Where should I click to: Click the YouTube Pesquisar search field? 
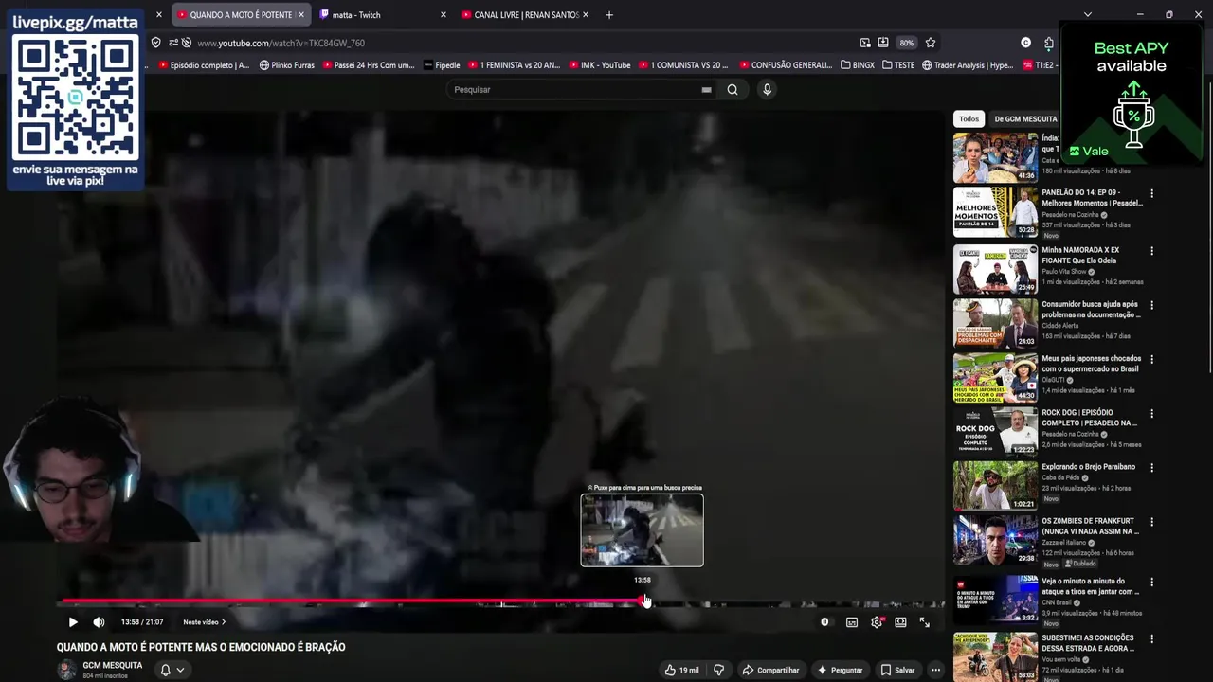573,89
